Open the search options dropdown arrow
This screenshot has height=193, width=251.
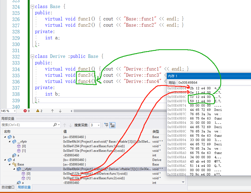59,125
